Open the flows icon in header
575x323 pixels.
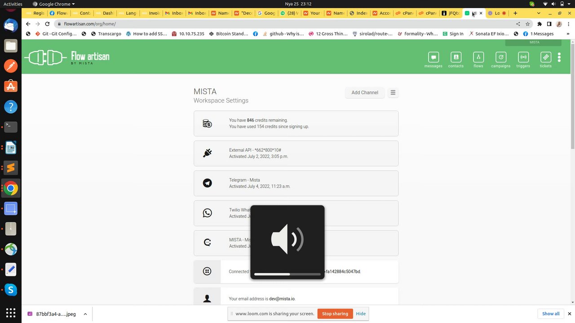(x=478, y=60)
